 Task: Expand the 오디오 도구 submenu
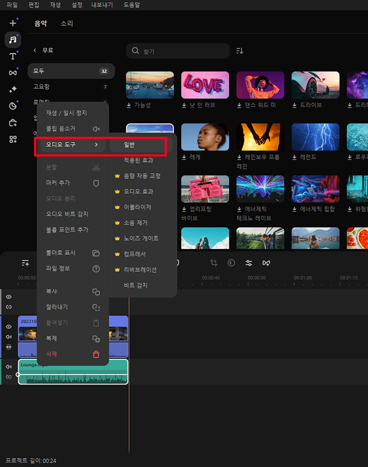[x=72, y=144]
